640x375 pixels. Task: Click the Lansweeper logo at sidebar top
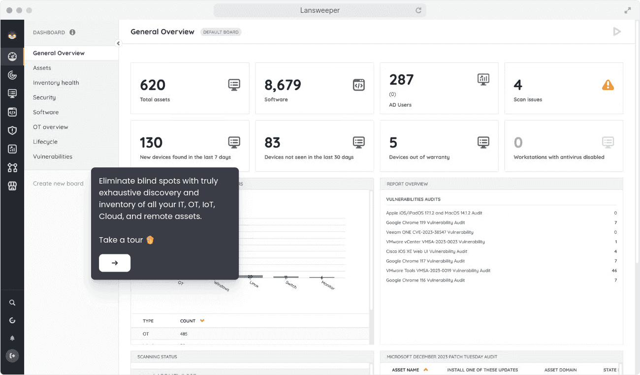click(x=12, y=35)
